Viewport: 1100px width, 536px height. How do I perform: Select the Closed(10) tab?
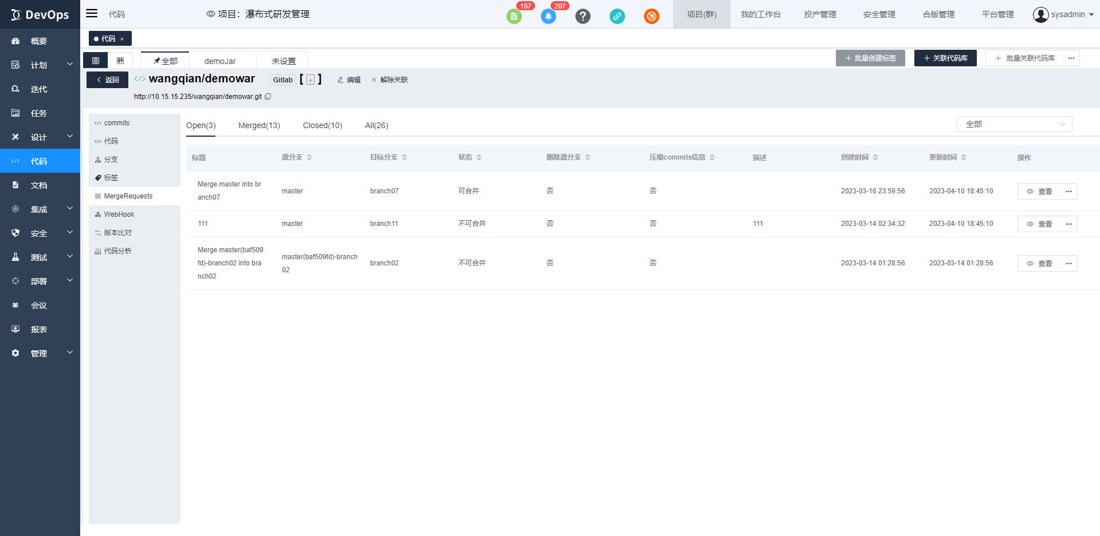tap(322, 126)
